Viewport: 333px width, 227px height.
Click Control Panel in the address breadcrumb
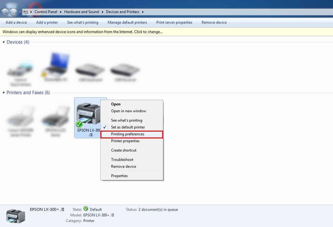coord(45,12)
